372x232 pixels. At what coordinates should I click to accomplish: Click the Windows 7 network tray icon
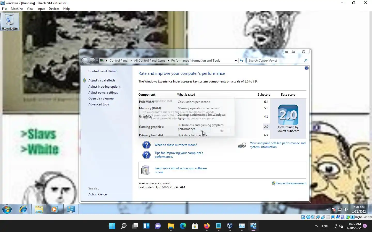coord(340,209)
